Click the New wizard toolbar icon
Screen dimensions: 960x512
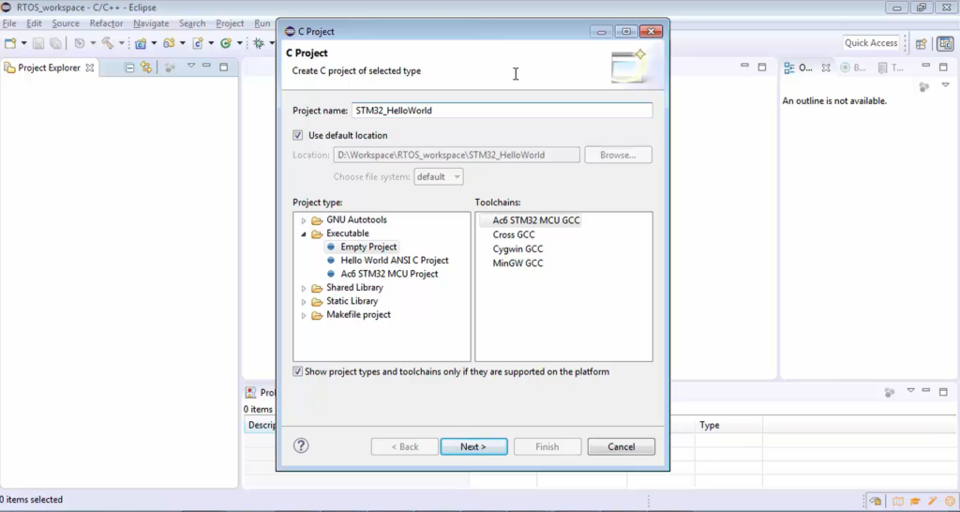tap(10, 43)
